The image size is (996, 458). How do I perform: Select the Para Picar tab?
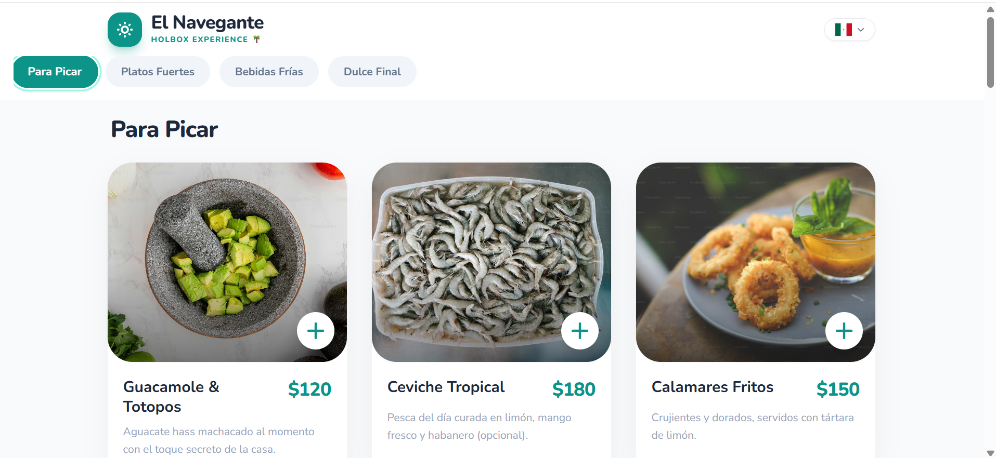point(55,72)
